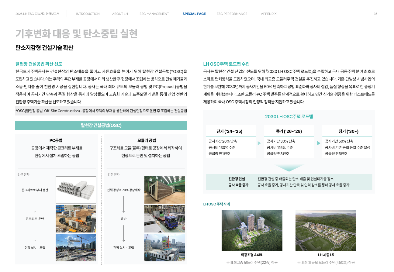Click '현장 설치 · 조립' under PC공법
Screen dimensions: 394x272
pyautogui.click(x=35, y=248)
